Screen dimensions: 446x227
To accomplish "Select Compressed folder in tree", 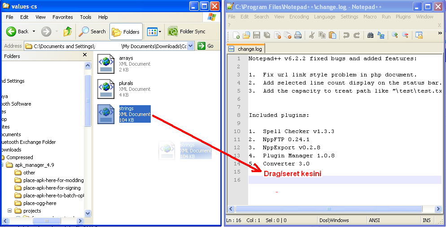I will pos(19,157).
